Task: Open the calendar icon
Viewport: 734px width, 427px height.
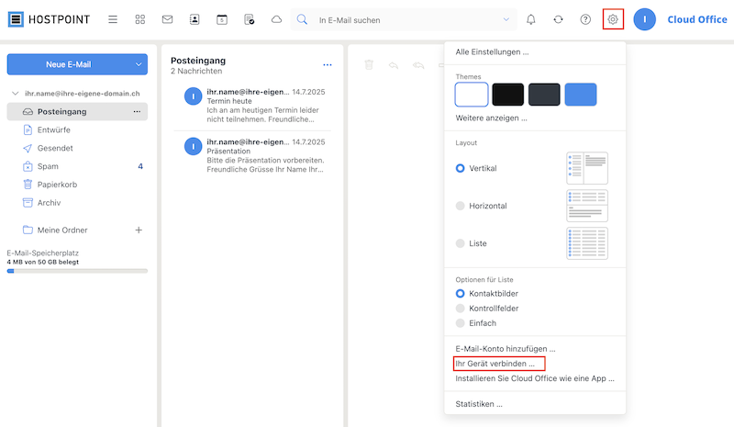Action: [x=222, y=19]
